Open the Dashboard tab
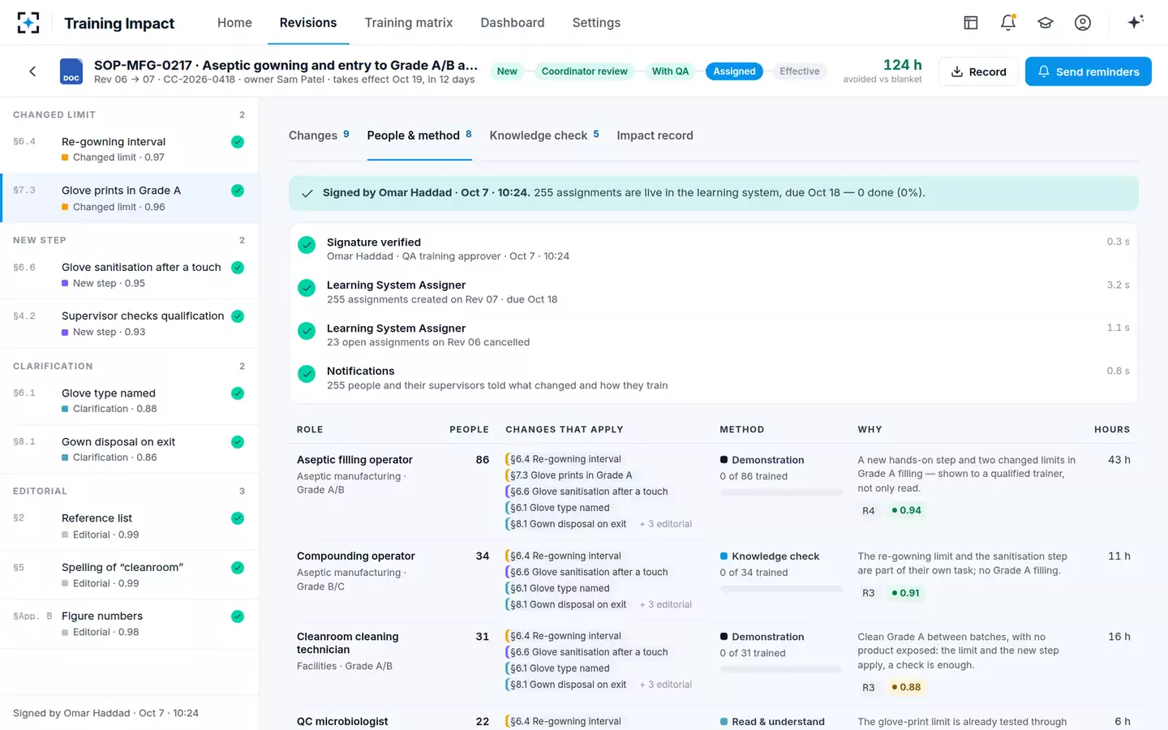The height and width of the screenshot is (730, 1168). click(x=513, y=23)
